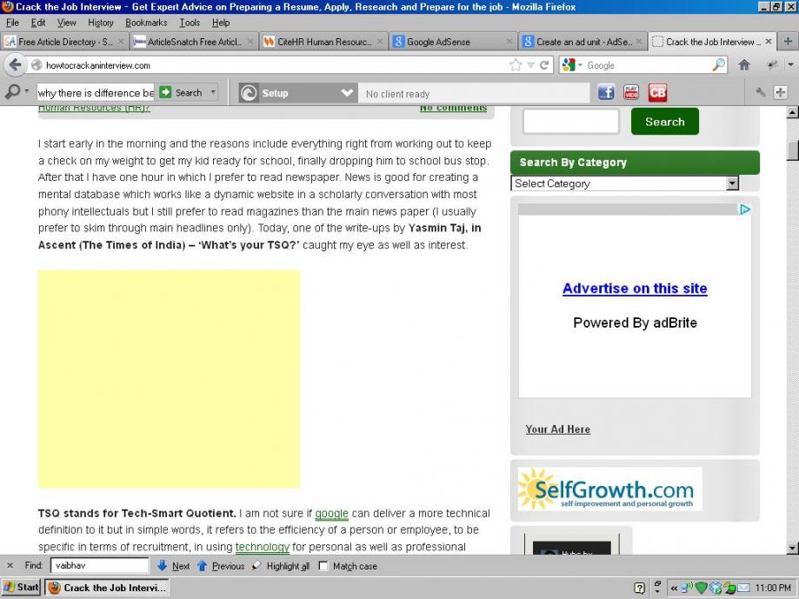799x599 pixels.
Task: Click the Firefox taskbar button
Action: (107, 588)
